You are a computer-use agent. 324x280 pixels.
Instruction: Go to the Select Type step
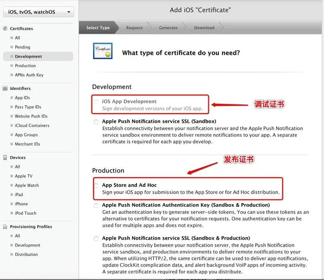(98, 27)
